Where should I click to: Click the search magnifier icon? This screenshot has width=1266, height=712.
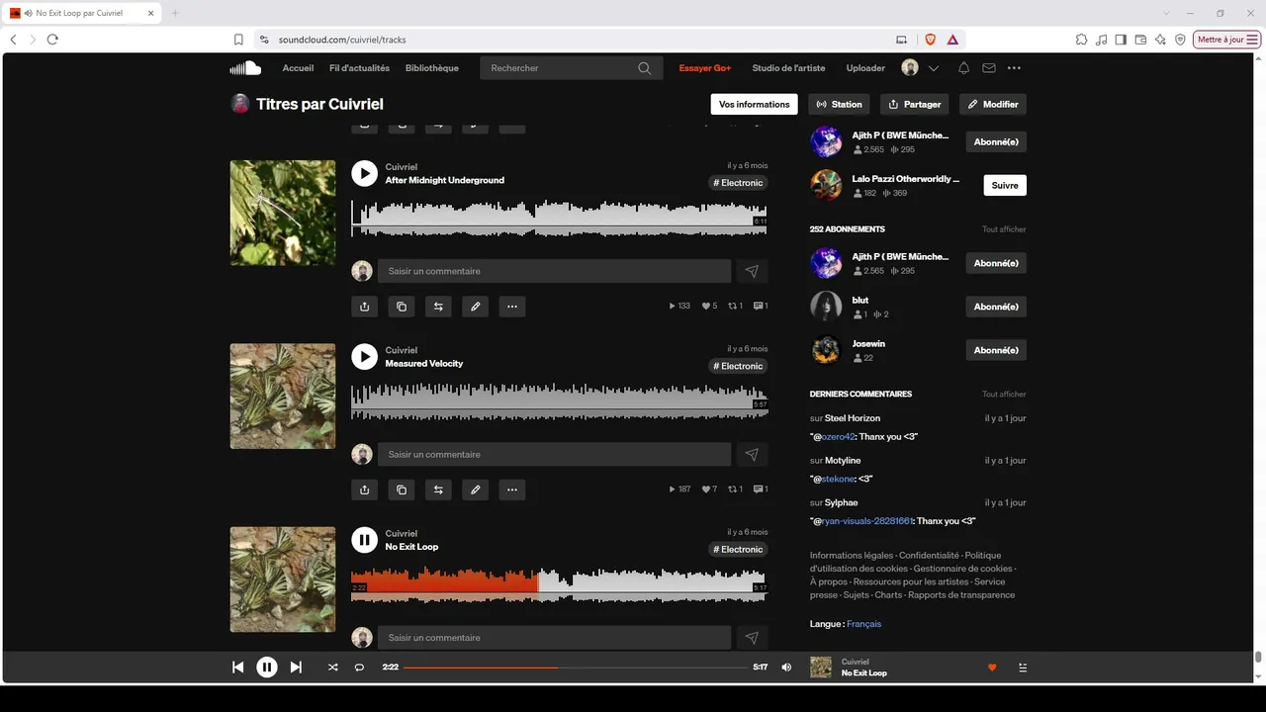point(645,68)
